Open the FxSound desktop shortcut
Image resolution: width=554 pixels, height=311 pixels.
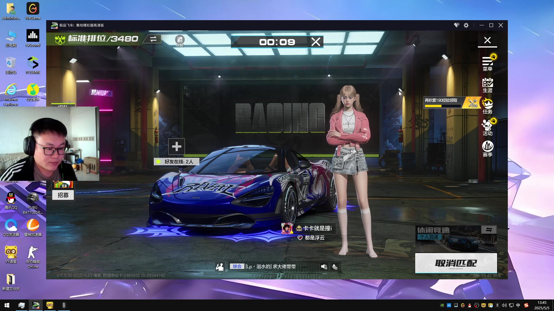(33, 38)
